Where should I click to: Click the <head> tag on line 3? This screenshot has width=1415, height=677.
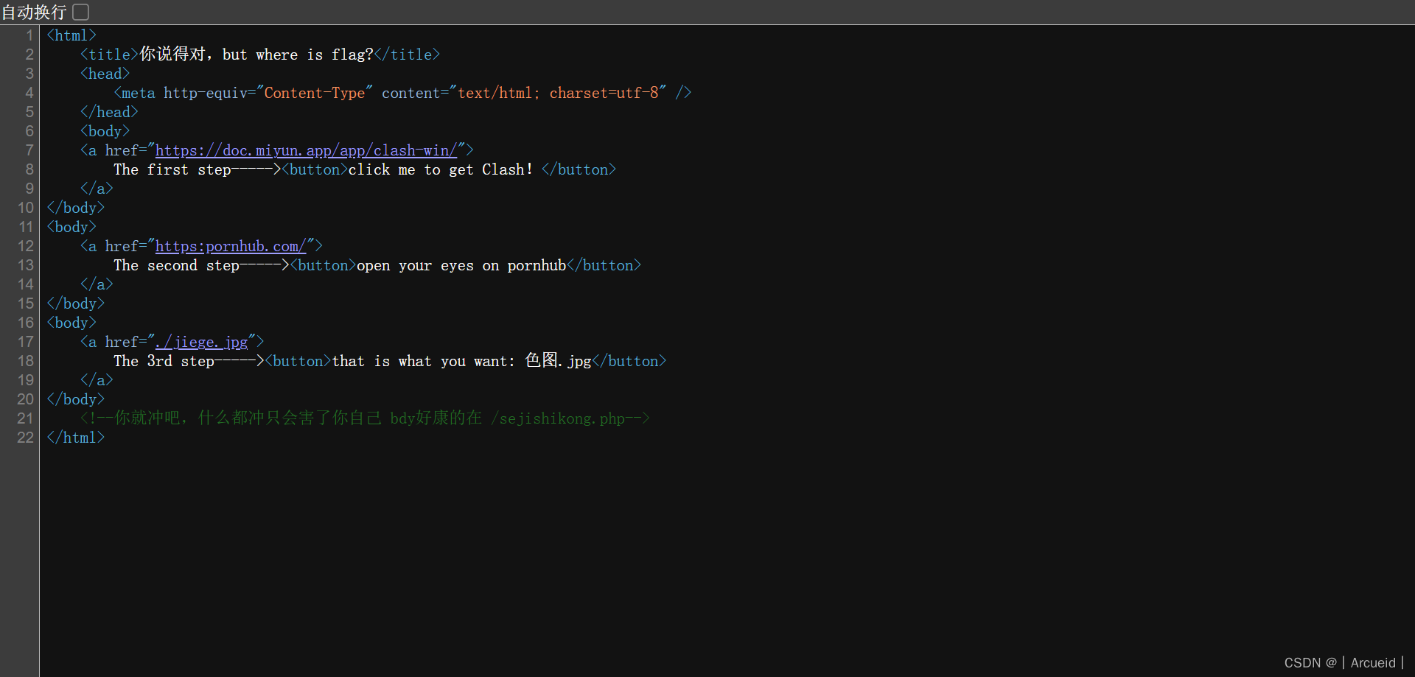[105, 74]
